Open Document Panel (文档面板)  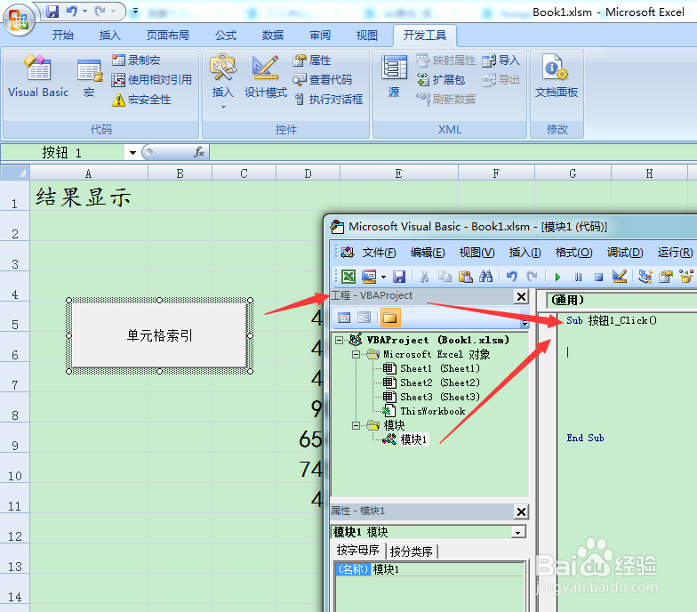pyautogui.click(x=557, y=76)
